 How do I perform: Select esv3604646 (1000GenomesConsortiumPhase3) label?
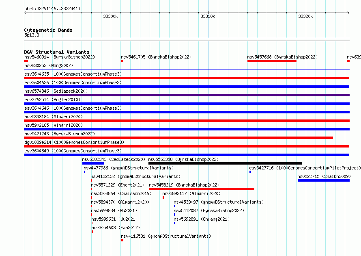[x=73, y=108]
